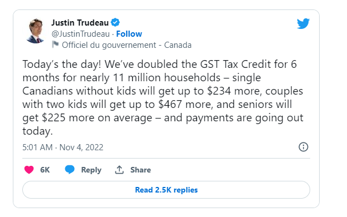Click the government flag icon

(55, 45)
